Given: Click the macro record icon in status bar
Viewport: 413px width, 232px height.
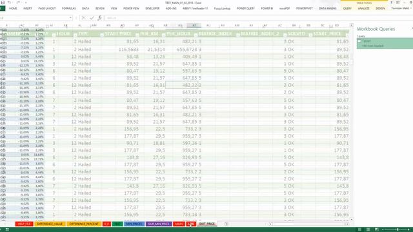Looking at the screenshot, I should click(7, 229).
